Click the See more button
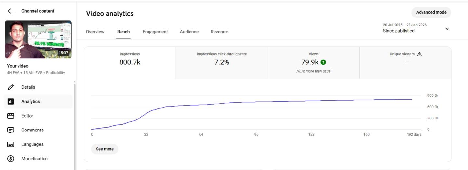The height and width of the screenshot is (170, 468). [x=105, y=149]
